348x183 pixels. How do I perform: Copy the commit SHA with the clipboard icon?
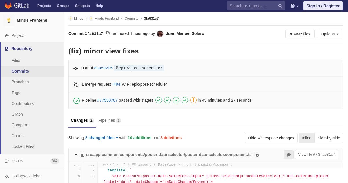(108, 33)
